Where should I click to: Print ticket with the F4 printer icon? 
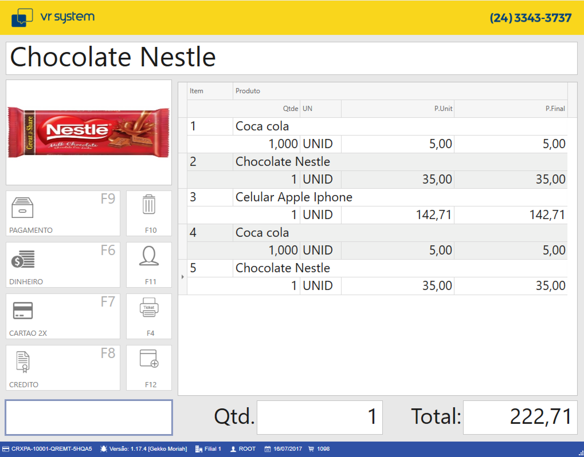[149, 307]
